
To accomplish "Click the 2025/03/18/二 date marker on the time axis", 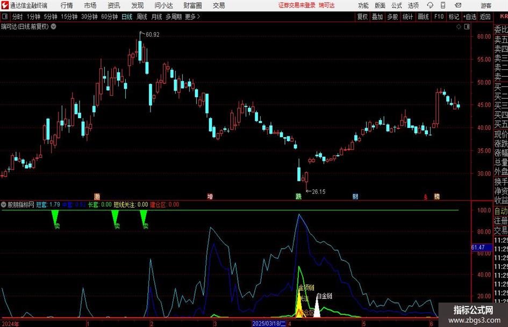I will click(x=269, y=323).
